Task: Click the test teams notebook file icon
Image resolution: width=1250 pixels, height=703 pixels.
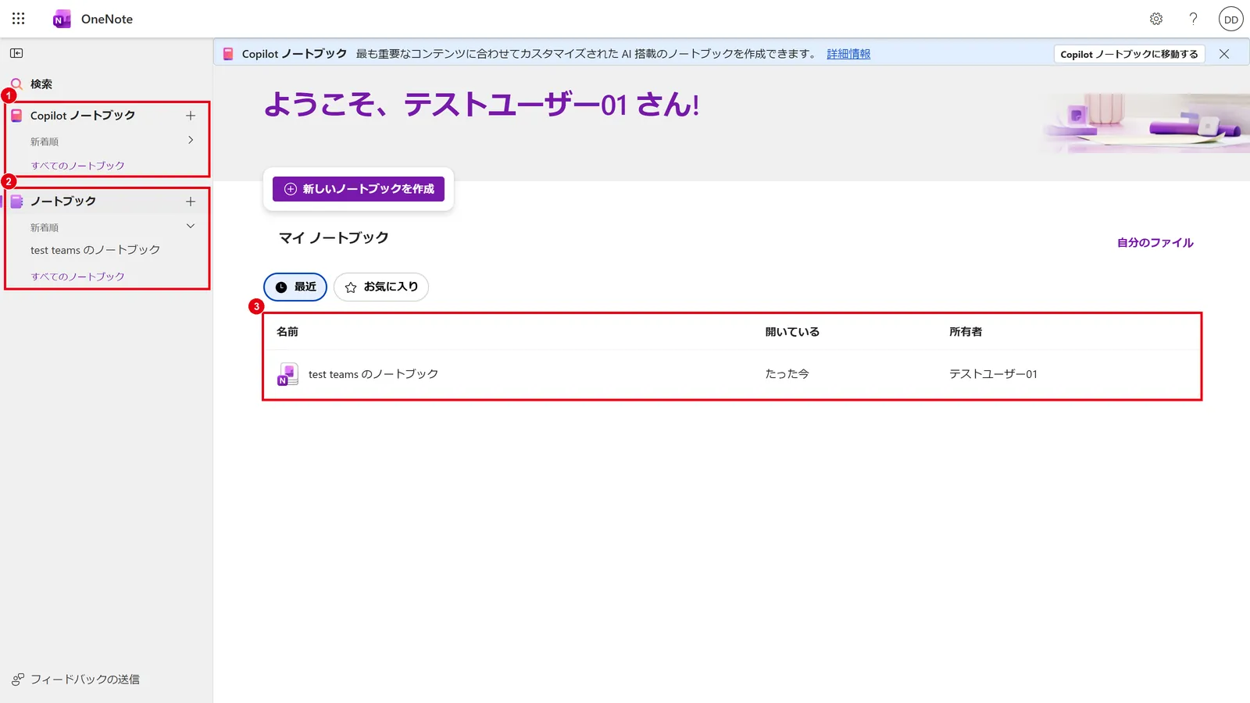Action: click(287, 374)
